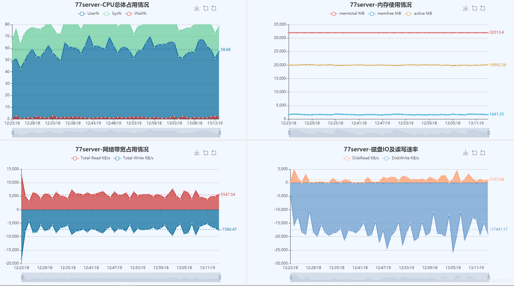Click the 77server memory usage chart title
Image resolution: width=514 pixels, height=286 pixels.
(381, 5)
